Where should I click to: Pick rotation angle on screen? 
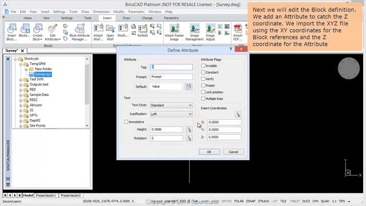click(189, 138)
